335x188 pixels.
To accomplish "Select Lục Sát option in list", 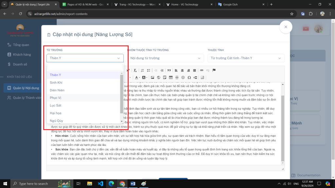I will click(83, 105).
